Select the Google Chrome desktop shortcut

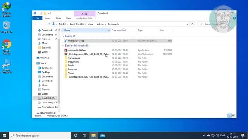tap(7, 47)
